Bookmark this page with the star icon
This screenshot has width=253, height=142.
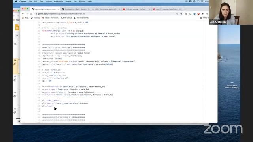(181, 14)
